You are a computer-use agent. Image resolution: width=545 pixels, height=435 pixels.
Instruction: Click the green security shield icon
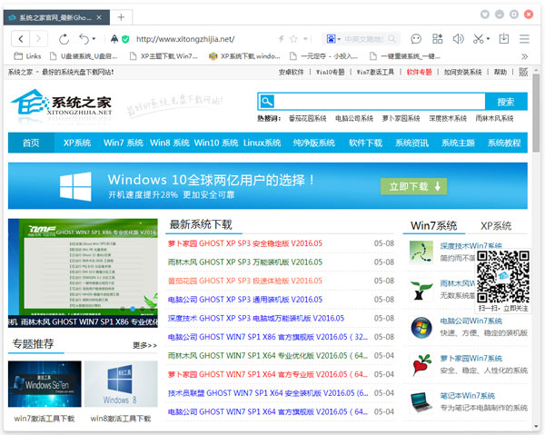125,39
